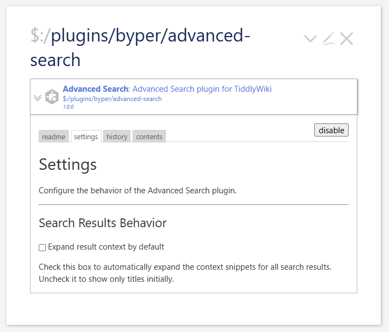
Task: Click the Settings heading
Action: tap(68, 164)
